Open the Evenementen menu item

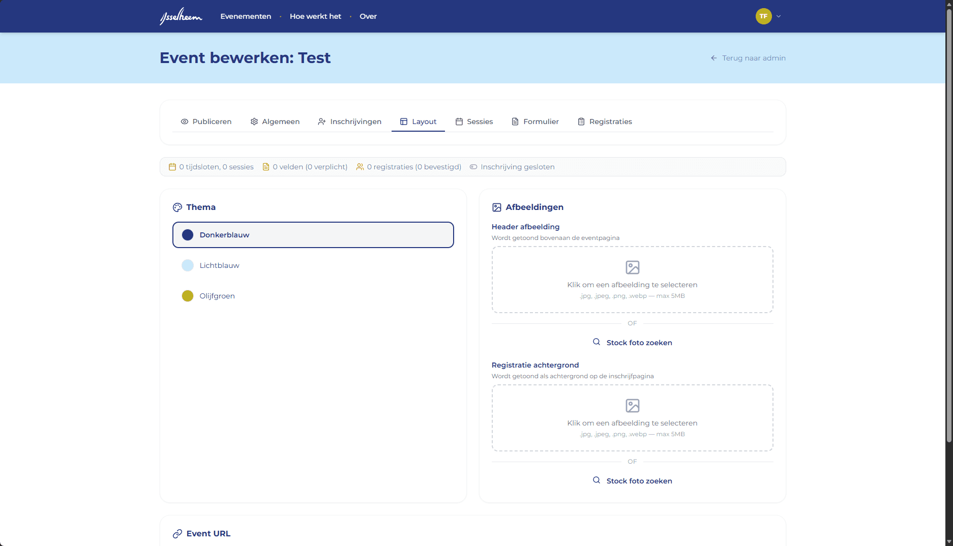[246, 16]
